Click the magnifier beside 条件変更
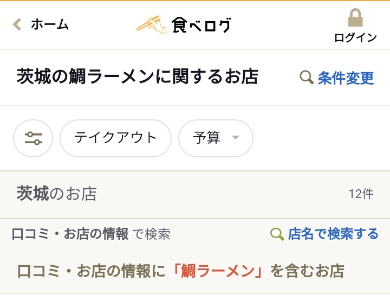The width and height of the screenshot is (390, 307). (x=307, y=78)
